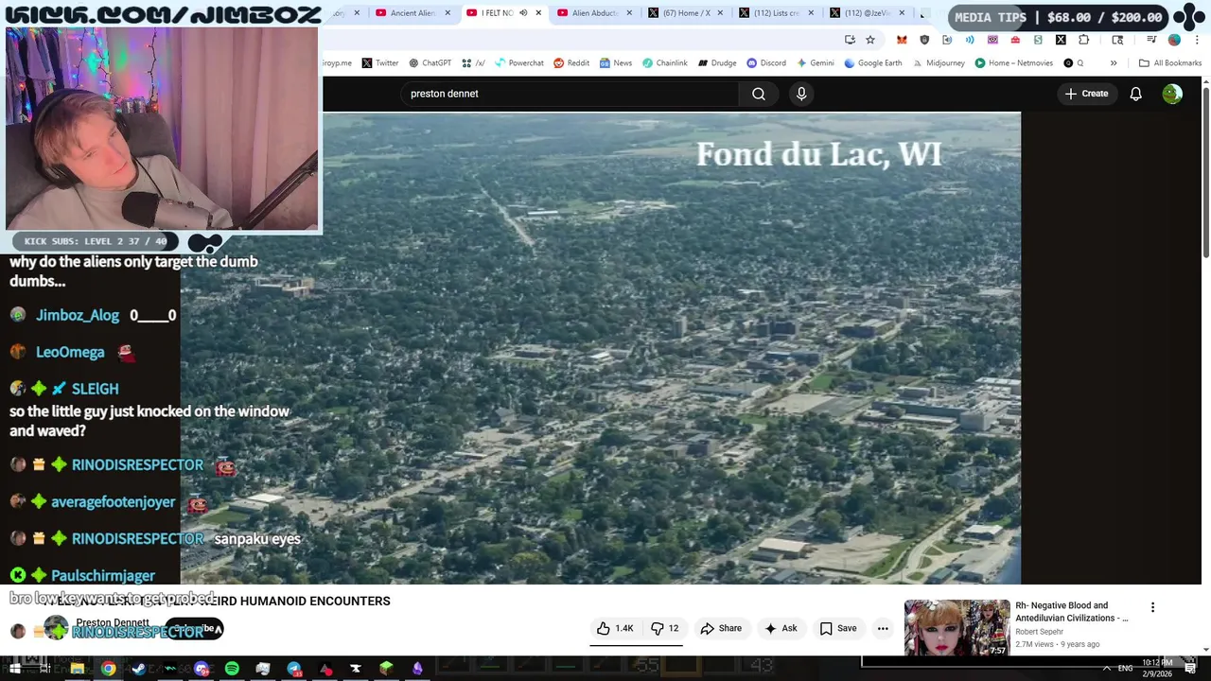
Task: Save the video to a playlist
Action: tap(838, 628)
